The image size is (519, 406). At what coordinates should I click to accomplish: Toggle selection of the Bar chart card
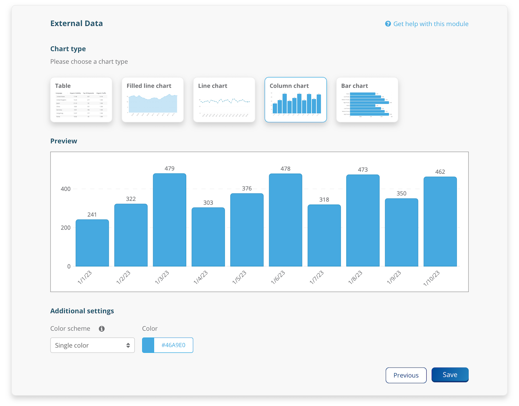pos(367,100)
